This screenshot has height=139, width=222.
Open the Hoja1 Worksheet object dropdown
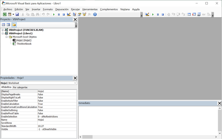(x=75, y=83)
